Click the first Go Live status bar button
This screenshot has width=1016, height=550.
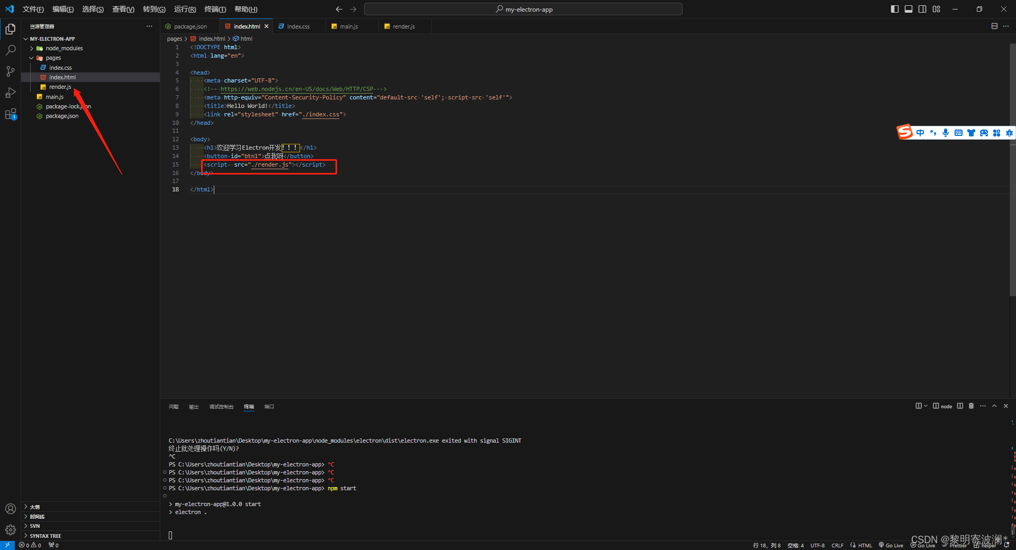[x=891, y=545]
